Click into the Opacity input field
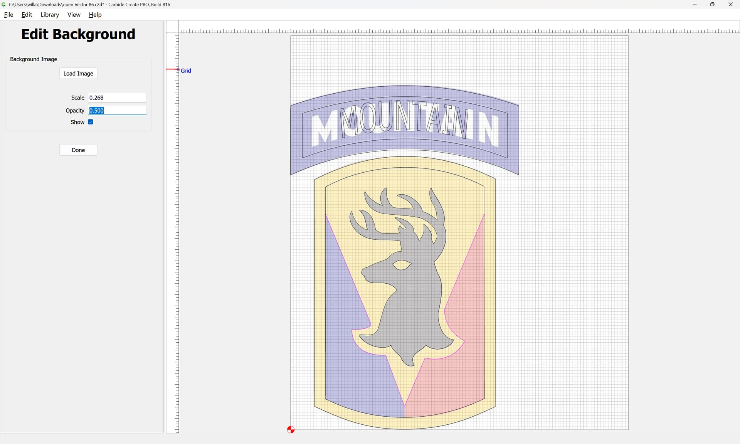Screen dimensions: 740x444 (117, 111)
